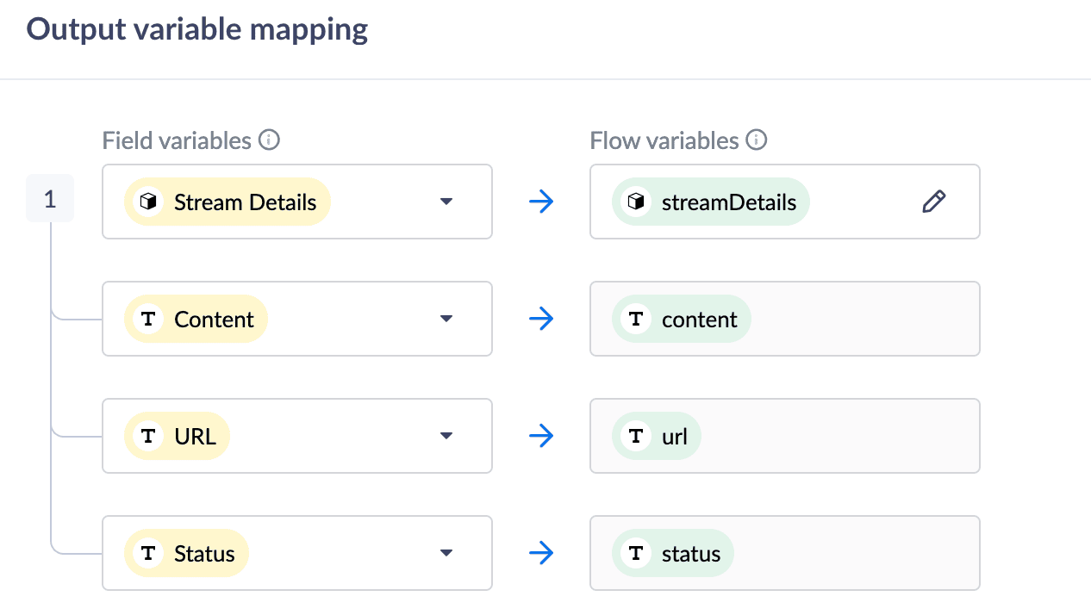Viewport: 1091px width, 615px height.
Task: Expand the Status field variable dropdown
Action: (446, 553)
